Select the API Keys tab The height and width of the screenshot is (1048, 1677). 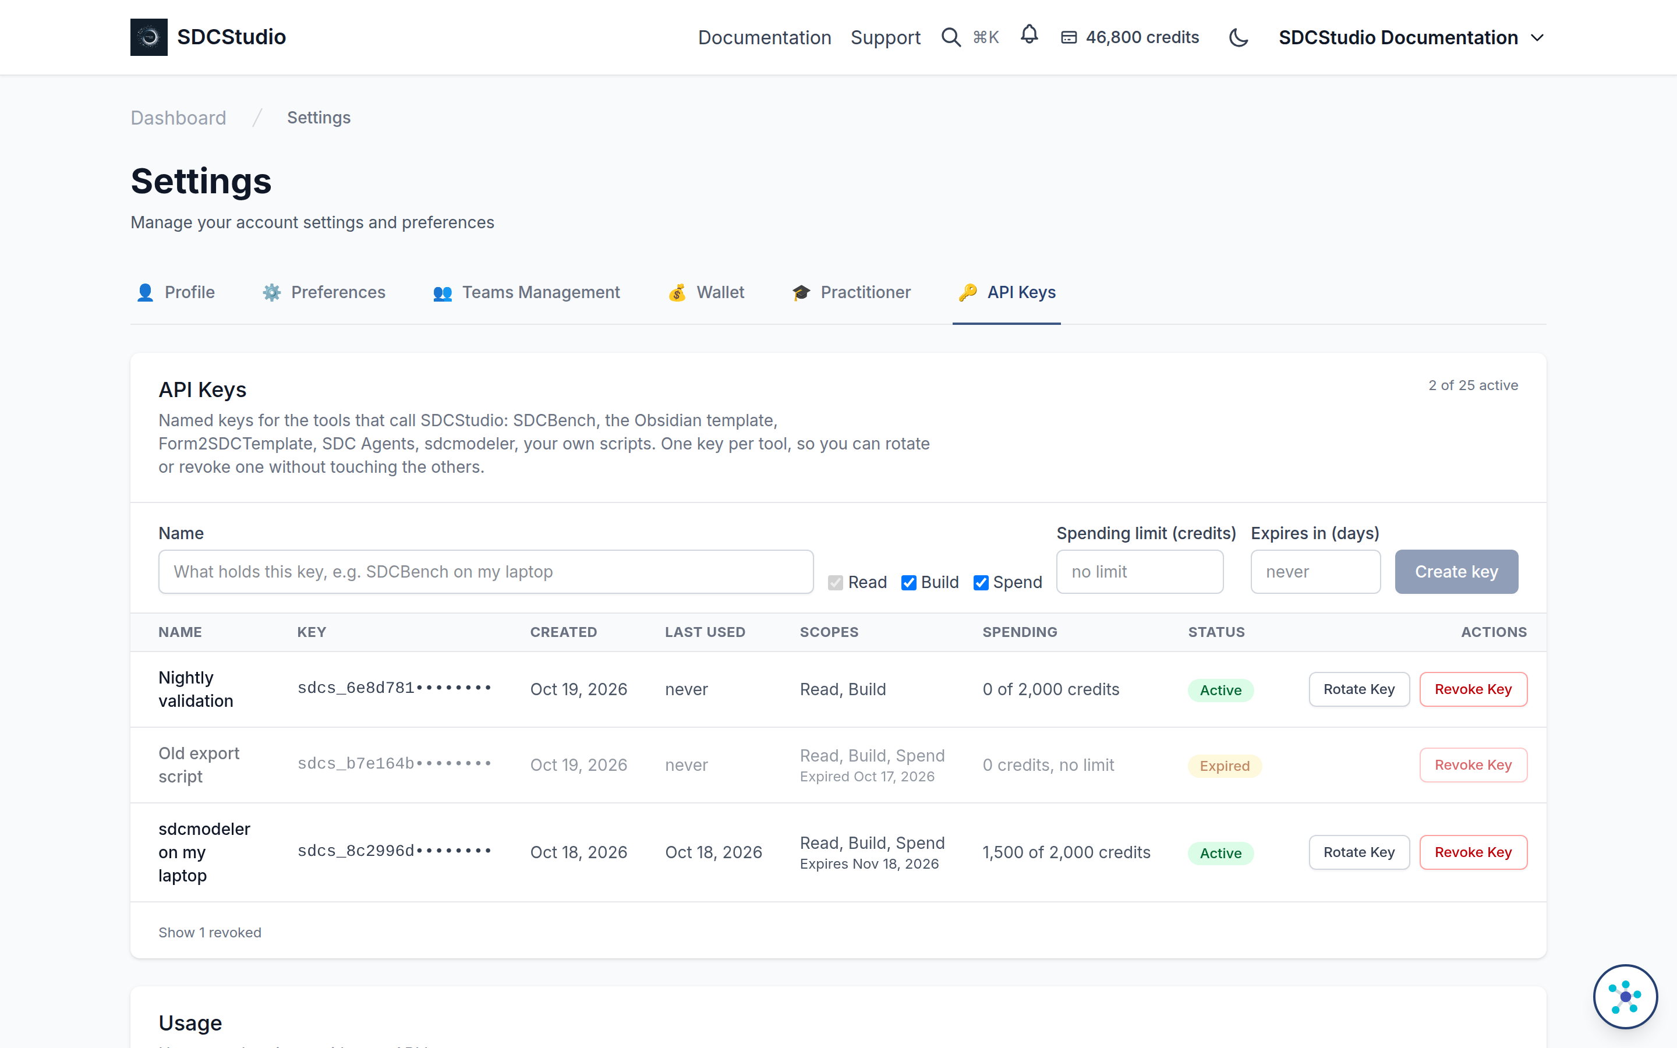[1006, 292]
